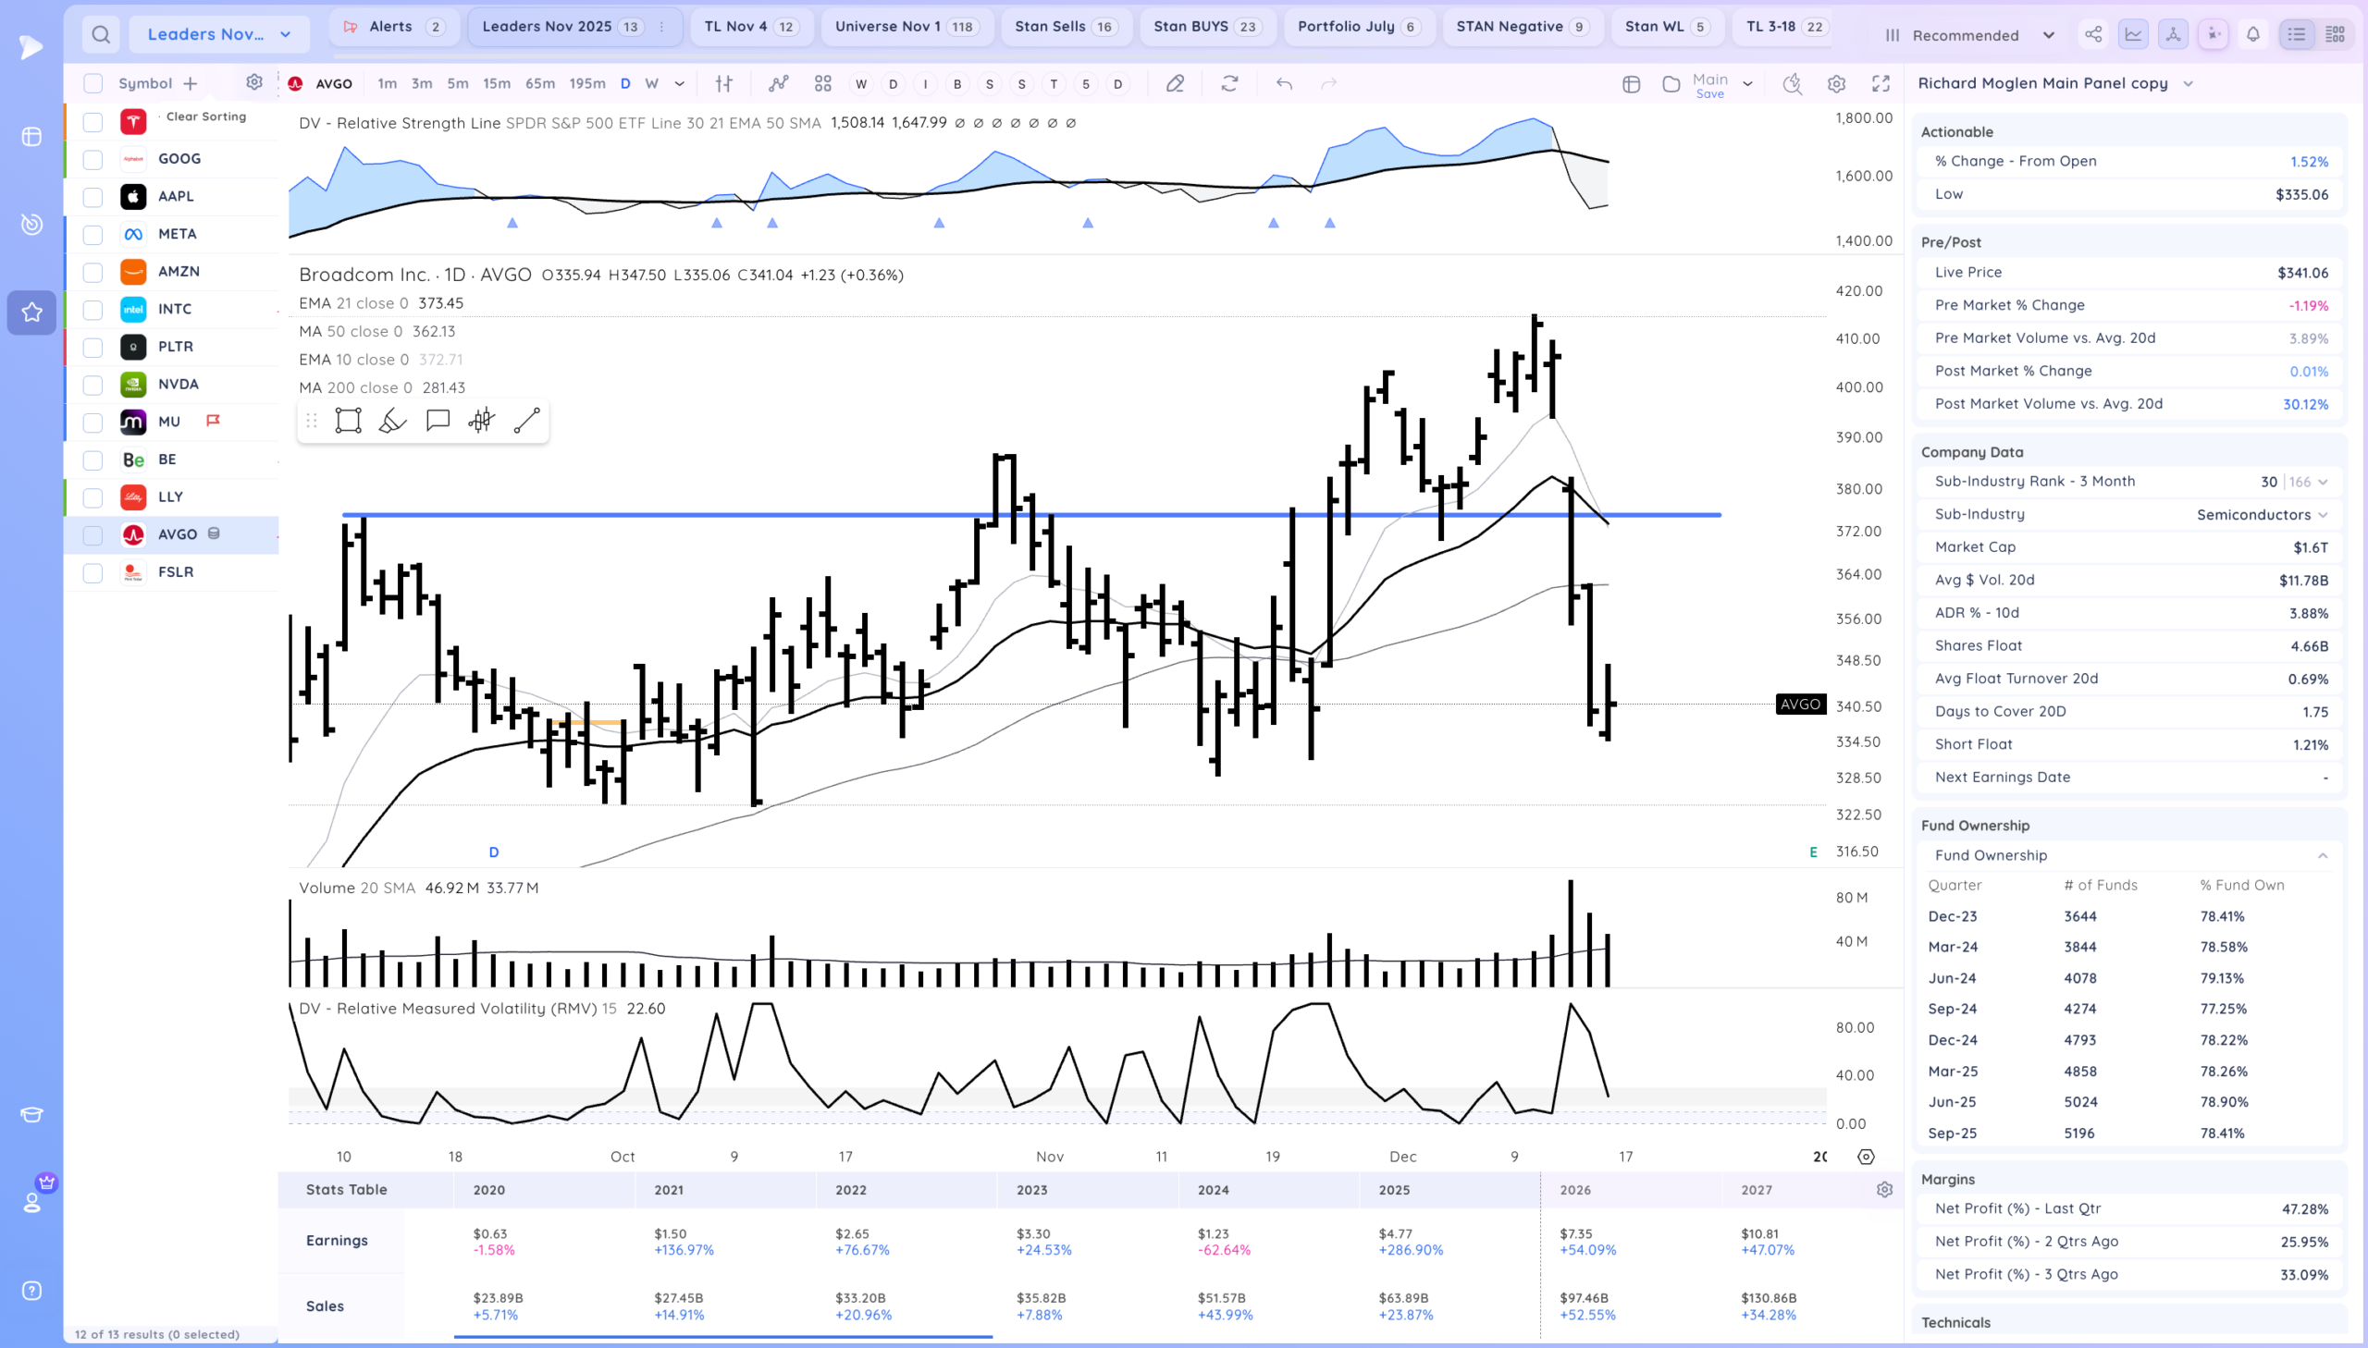The image size is (2368, 1348).
Task: Click the eraser icon in chart toolbar
Action: [x=1175, y=83]
